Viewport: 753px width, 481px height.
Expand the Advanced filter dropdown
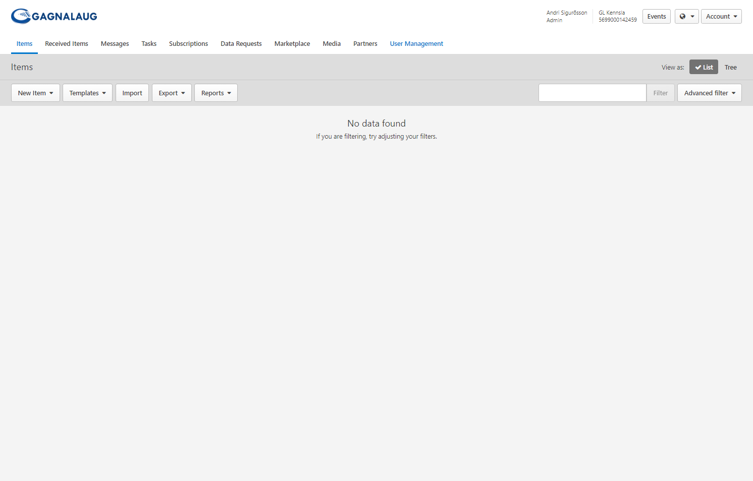[710, 93]
